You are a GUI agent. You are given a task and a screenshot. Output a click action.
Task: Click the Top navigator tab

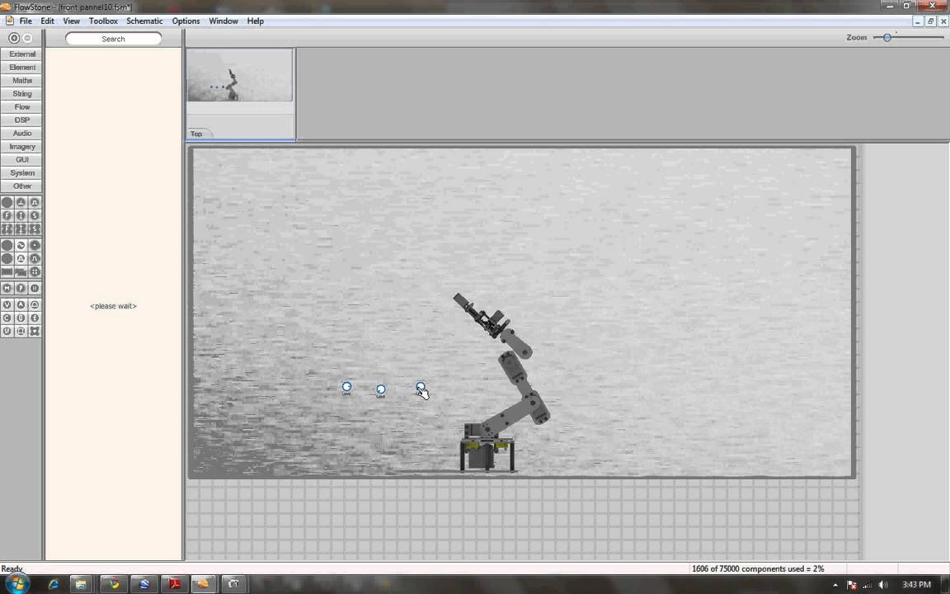click(197, 134)
